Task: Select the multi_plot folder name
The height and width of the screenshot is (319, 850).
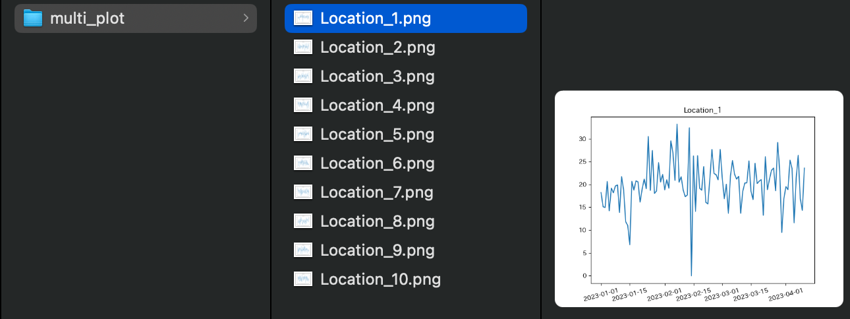Action: (87, 18)
